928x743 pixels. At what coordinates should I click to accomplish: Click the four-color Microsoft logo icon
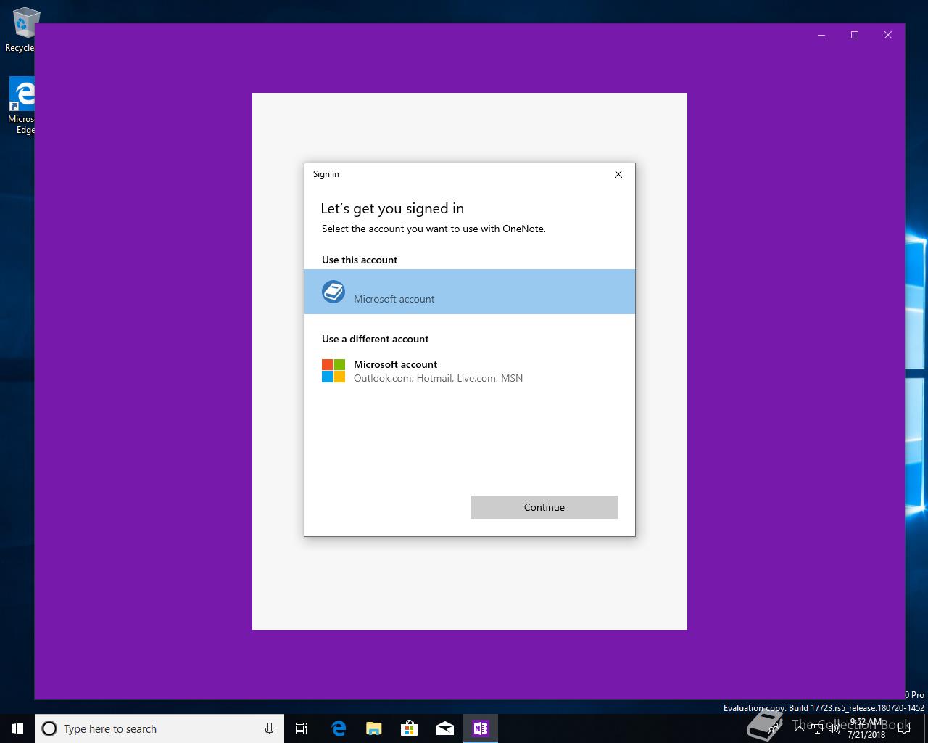click(333, 371)
